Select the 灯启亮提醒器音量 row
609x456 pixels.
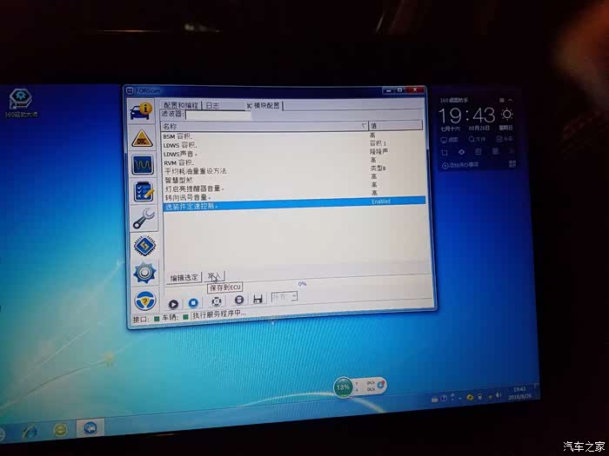[294, 188]
